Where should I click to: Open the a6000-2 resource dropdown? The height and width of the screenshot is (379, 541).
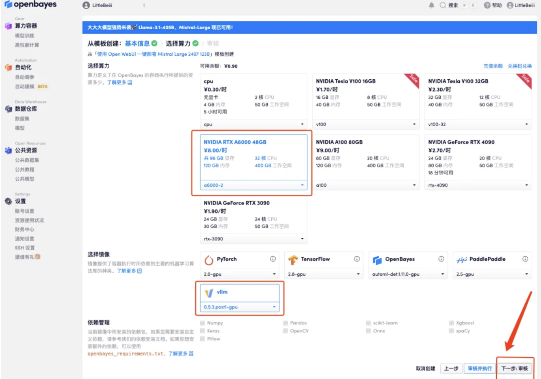pyautogui.click(x=253, y=185)
